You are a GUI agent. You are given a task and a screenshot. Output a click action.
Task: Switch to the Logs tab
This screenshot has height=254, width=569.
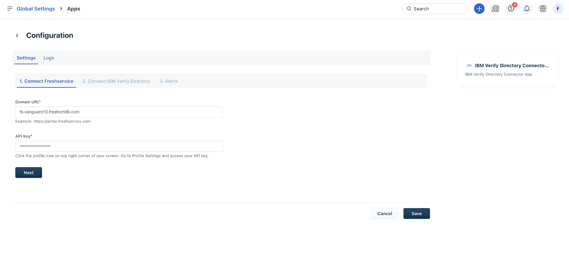click(x=49, y=58)
